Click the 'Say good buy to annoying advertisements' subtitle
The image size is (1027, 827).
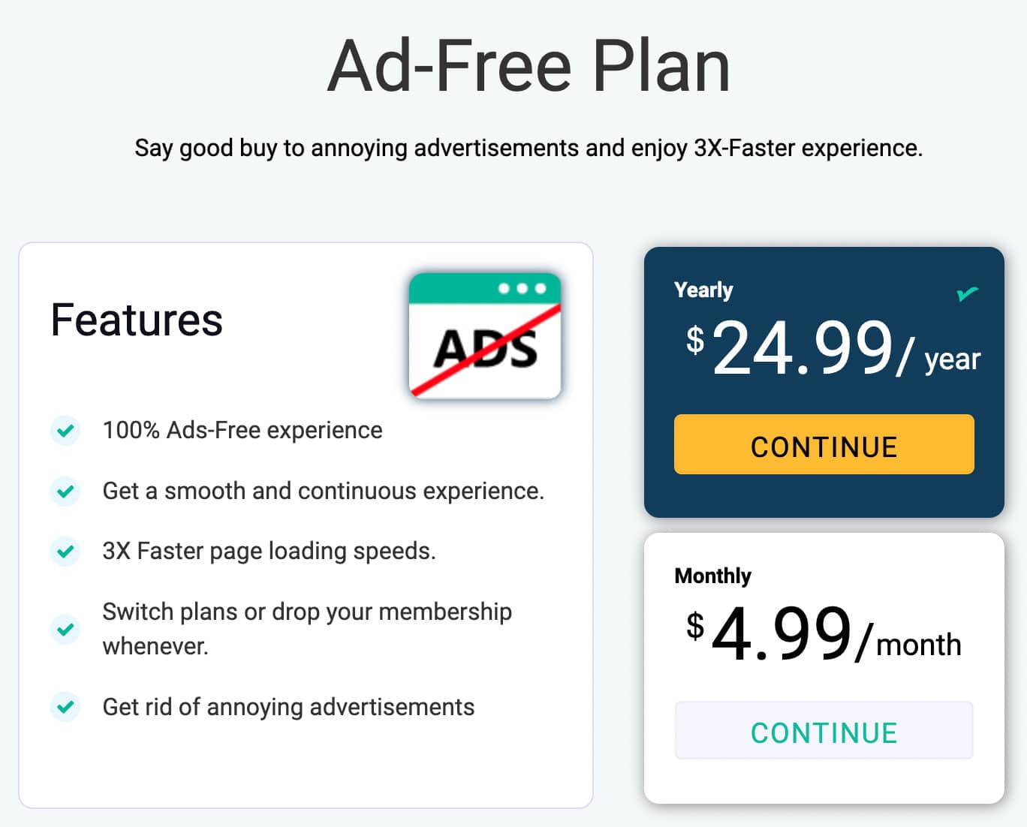pos(529,148)
